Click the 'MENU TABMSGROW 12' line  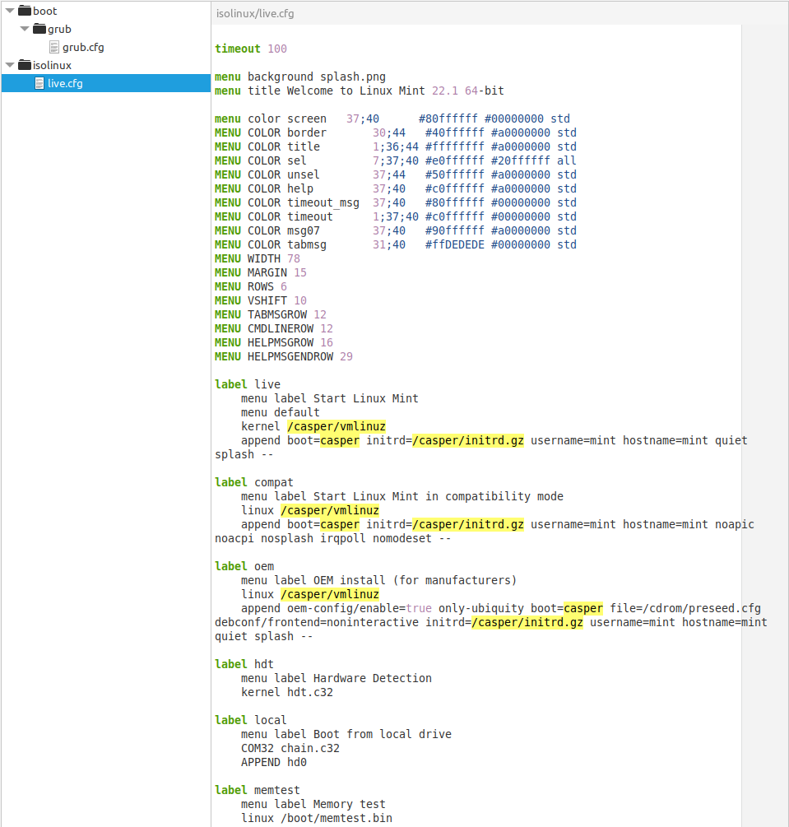tap(271, 314)
